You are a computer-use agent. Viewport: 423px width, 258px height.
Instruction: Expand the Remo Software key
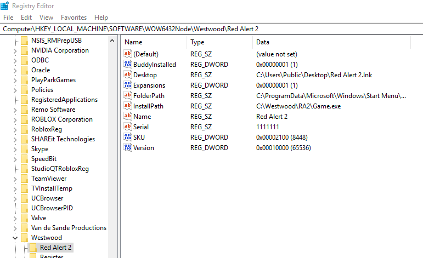pos(15,110)
